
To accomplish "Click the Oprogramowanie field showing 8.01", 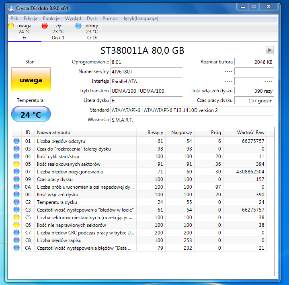I will [x=147, y=62].
